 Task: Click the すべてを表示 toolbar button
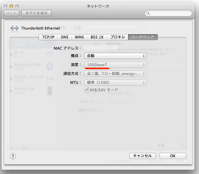(x=37, y=13)
